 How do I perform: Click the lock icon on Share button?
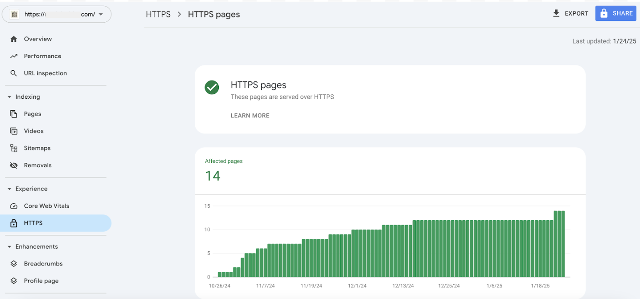pos(604,13)
